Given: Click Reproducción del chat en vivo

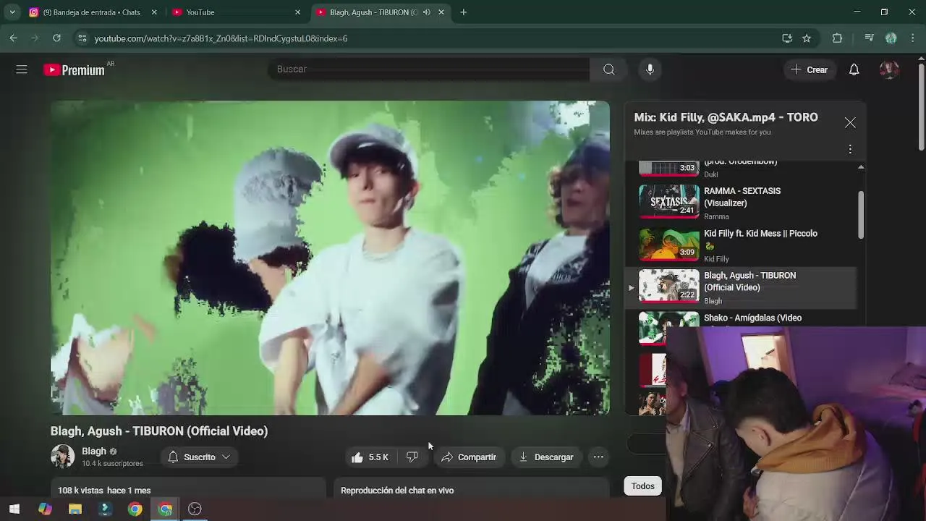Looking at the screenshot, I should (x=397, y=491).
